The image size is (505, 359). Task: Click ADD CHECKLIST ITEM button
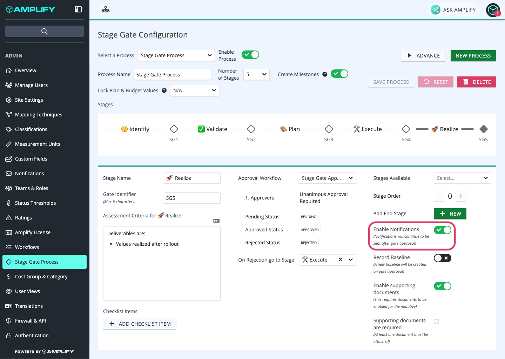pos(140,324)
